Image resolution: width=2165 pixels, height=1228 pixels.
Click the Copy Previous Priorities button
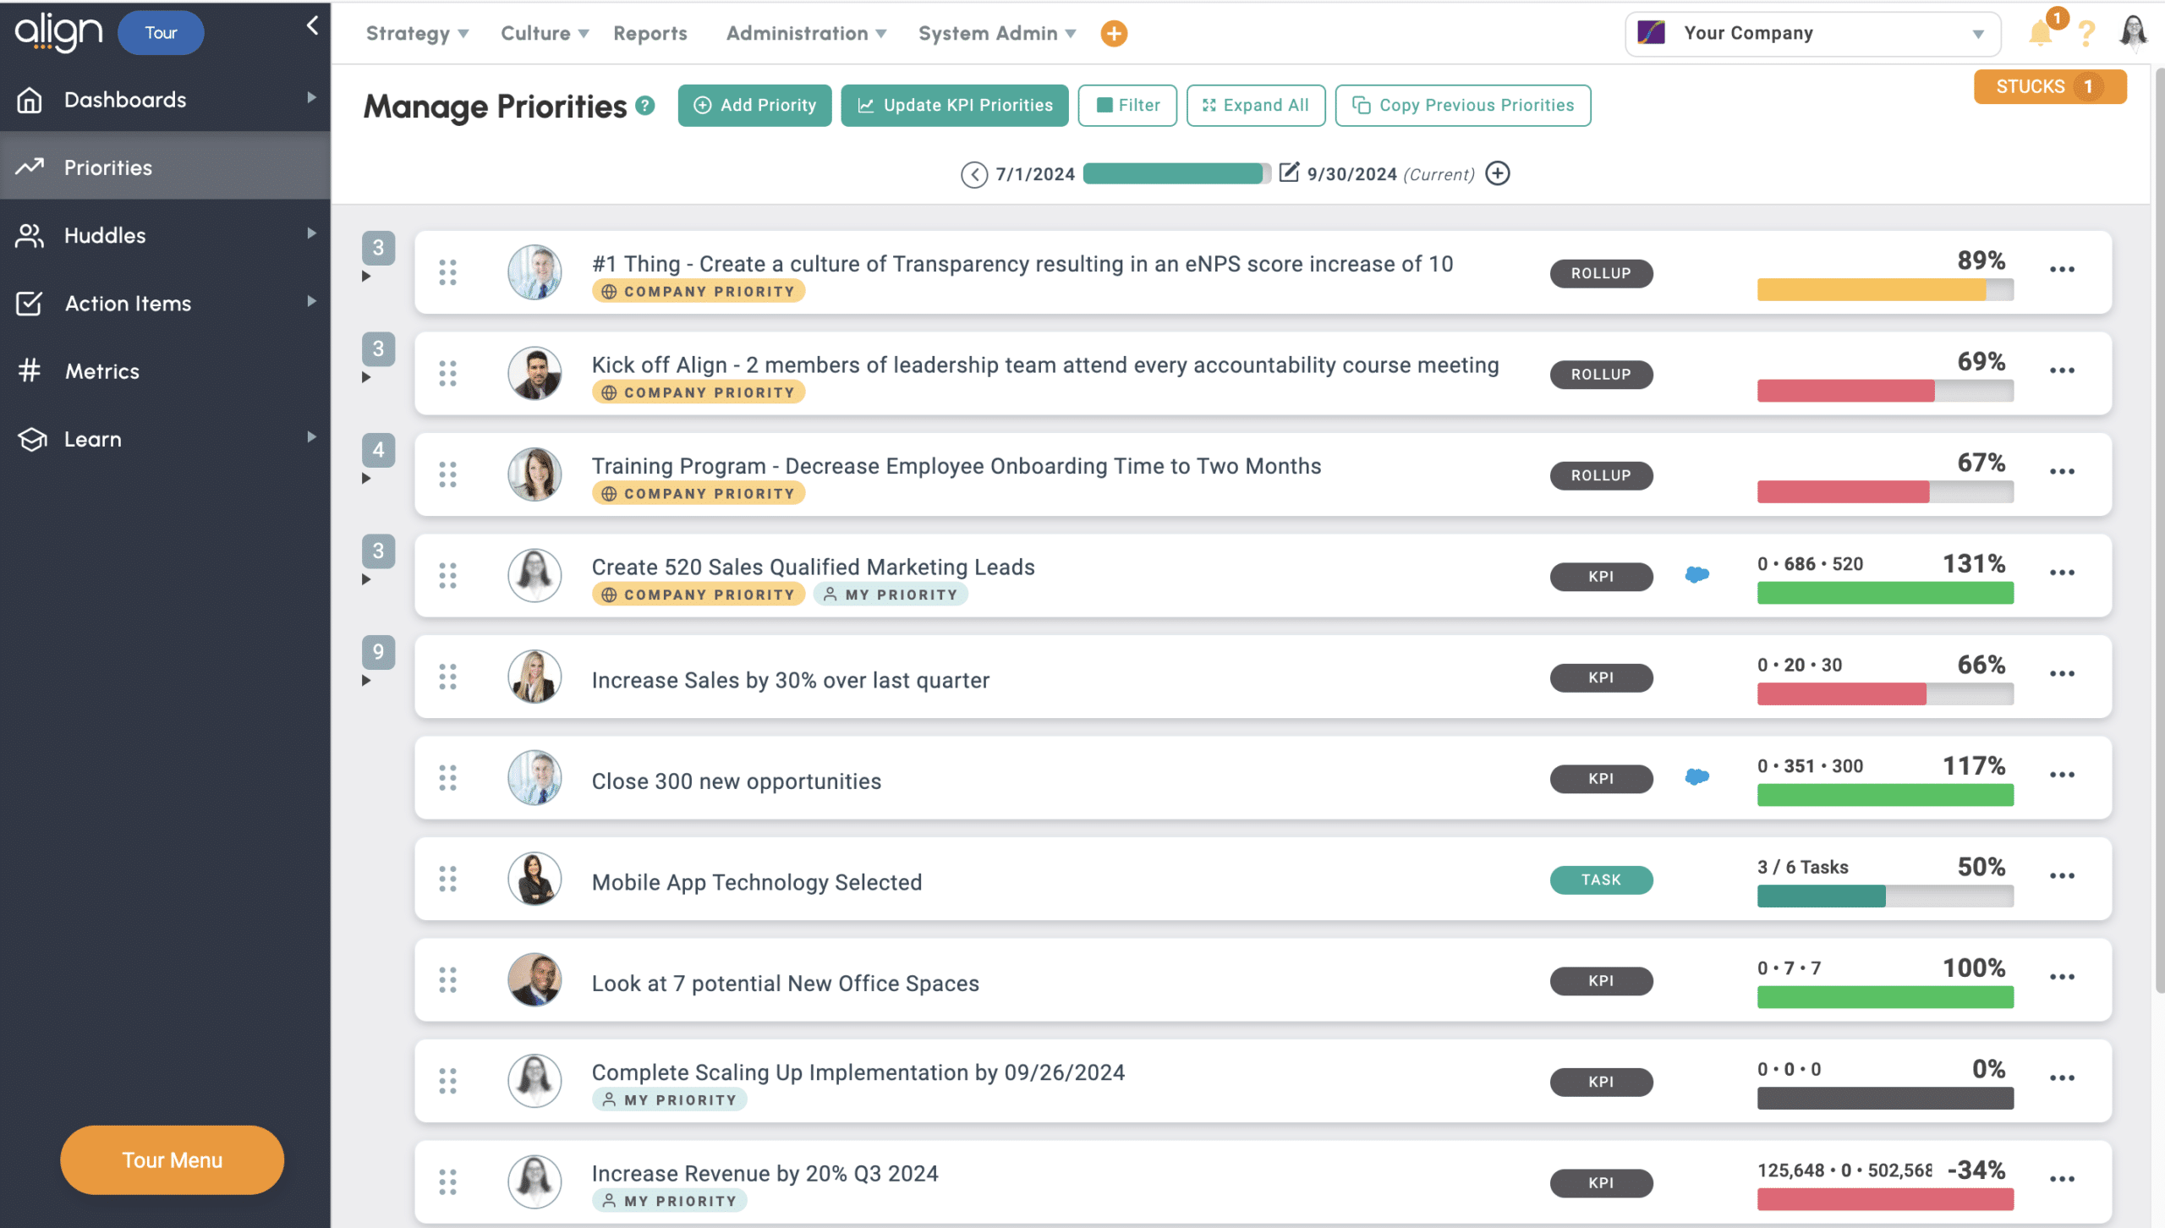[x=1462, y=106]
